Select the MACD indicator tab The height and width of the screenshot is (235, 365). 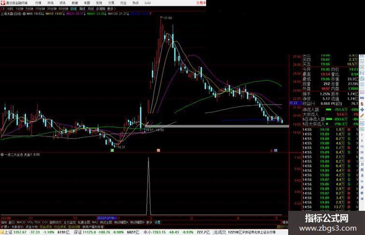point(21,222)
